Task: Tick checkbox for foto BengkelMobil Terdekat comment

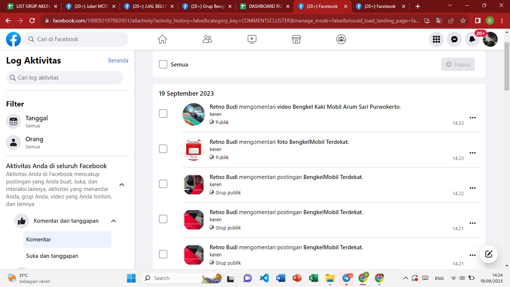Action: click(163, 149)
